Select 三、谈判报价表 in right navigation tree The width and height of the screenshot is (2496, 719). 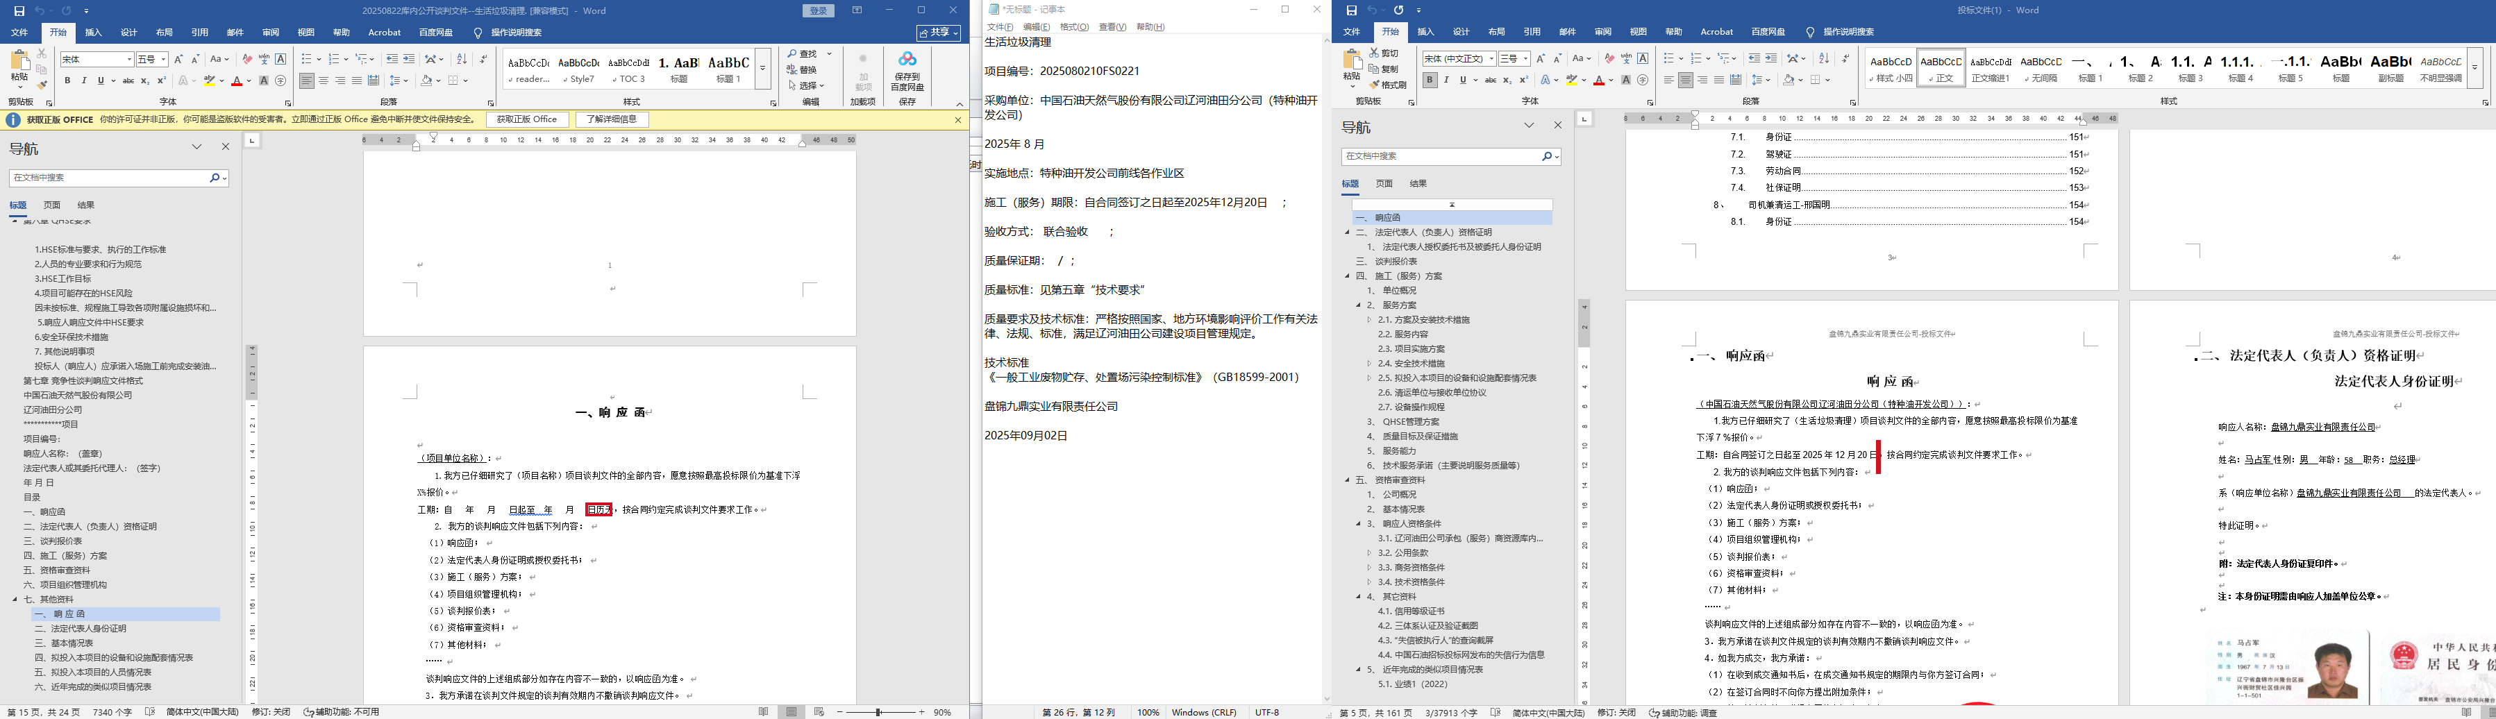tap(1396, 262)
